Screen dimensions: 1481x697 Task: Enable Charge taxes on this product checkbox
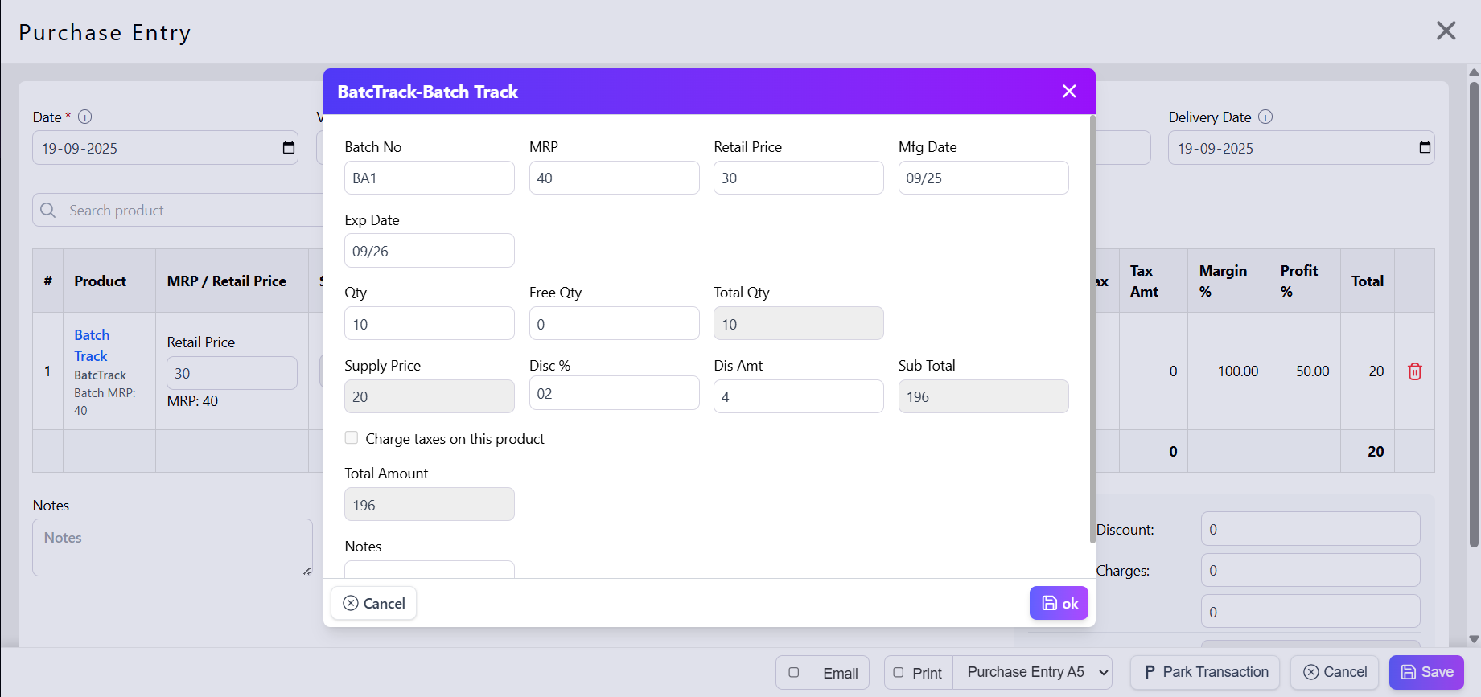[352, 438]
